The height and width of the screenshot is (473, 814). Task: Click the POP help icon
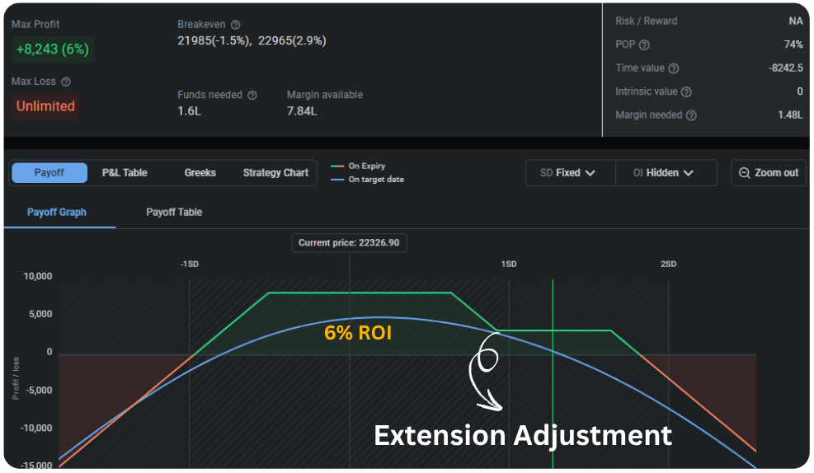point(644,45)
